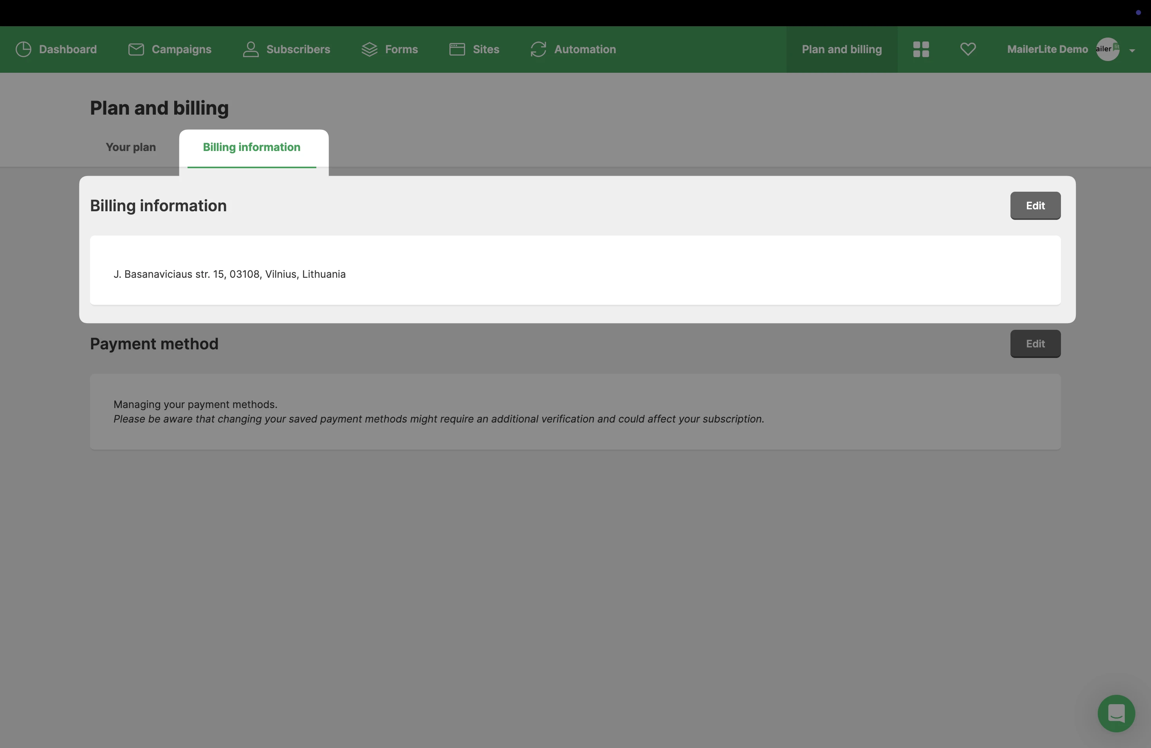Edit the Payment method section
Viewport: 1151px width, 748px height.
1035,344
